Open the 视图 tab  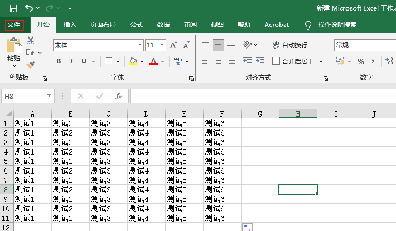click(217, 25)
